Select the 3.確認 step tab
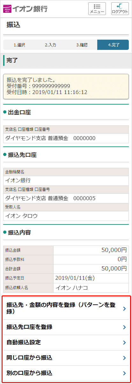 coord(82,45)
